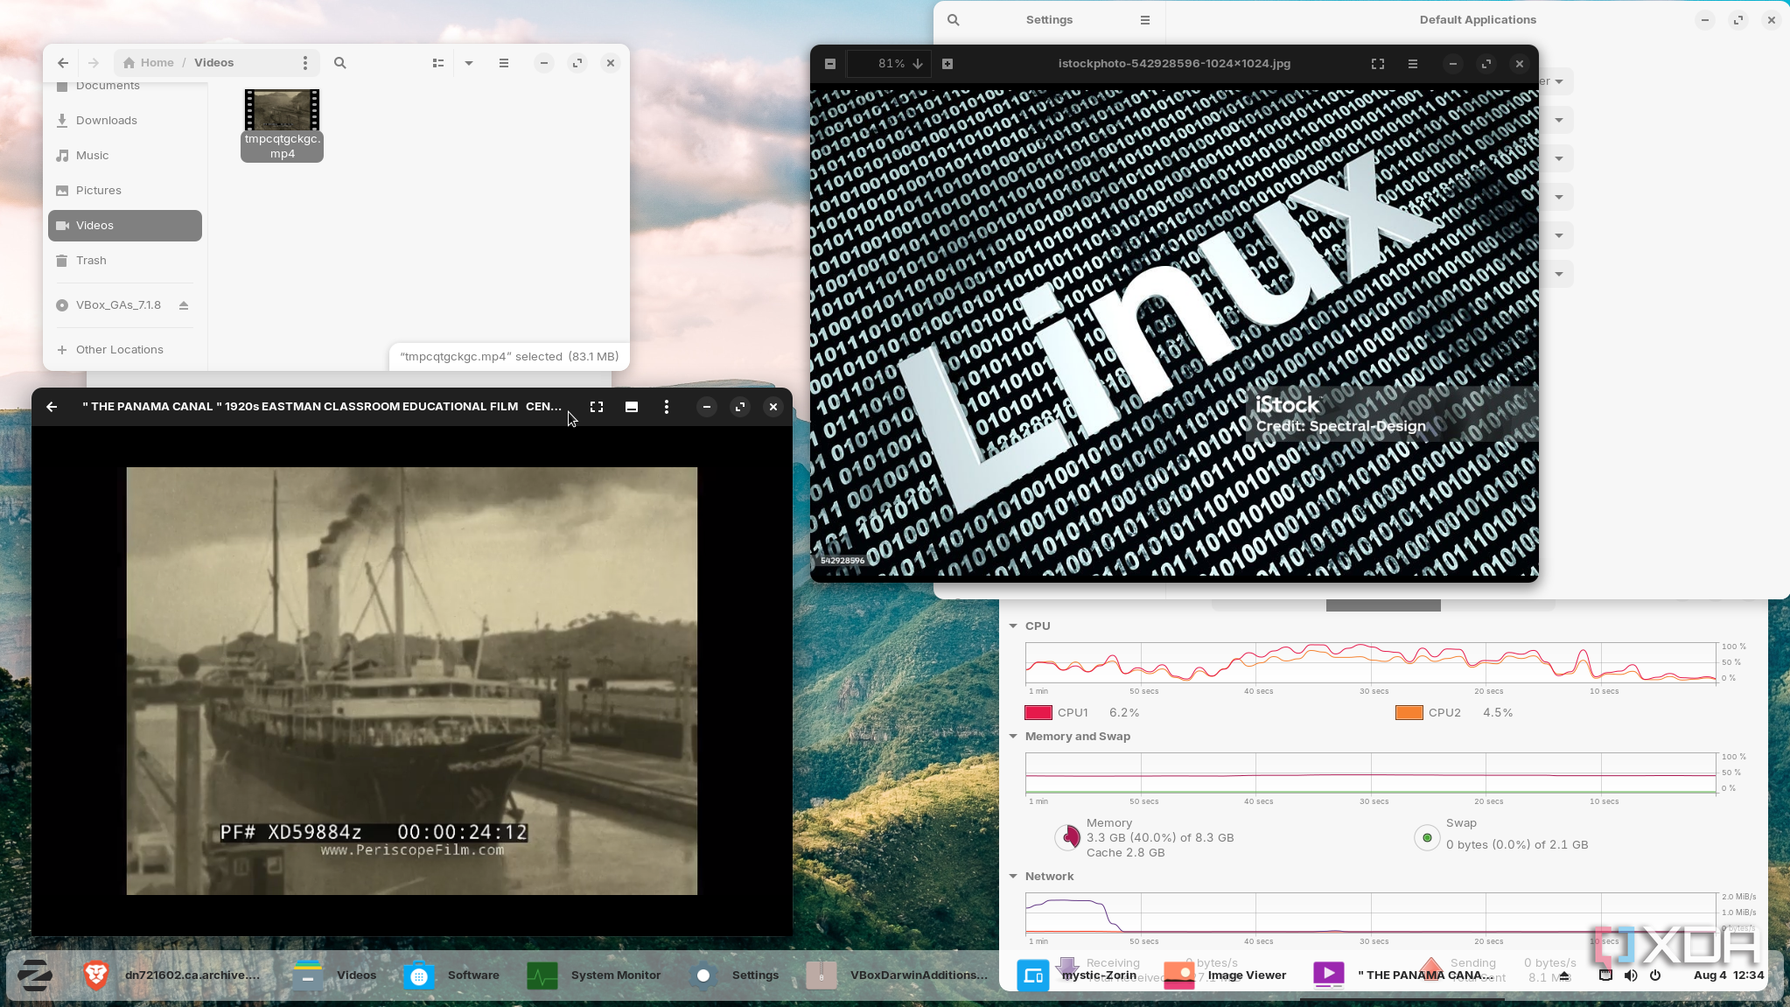This screenshot has height=1007, width=1790.
Task: Eject VBox_GAs_7.1.8 disc
Action: click(x=184, y=305)
